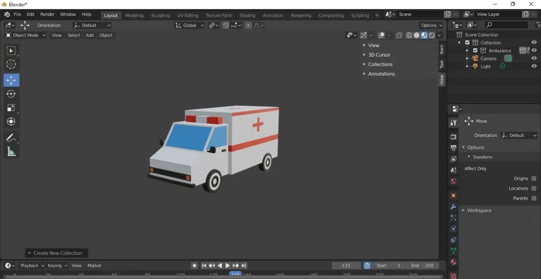
Task: Switch to material preview shading
Action: click(424, 35)
